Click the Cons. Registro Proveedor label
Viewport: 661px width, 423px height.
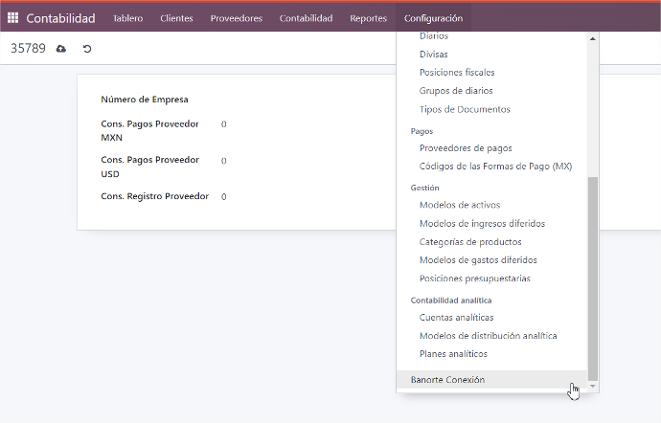(x=154, y=196)
